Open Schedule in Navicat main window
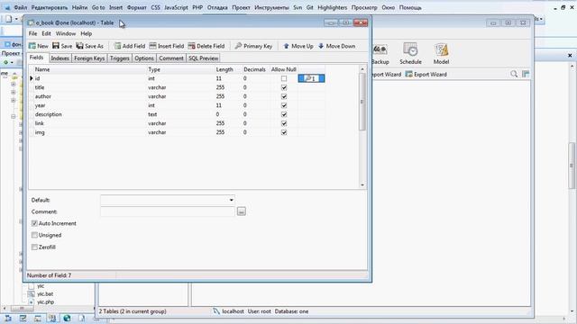Screen dimensions: 577x324 [410, 54]
